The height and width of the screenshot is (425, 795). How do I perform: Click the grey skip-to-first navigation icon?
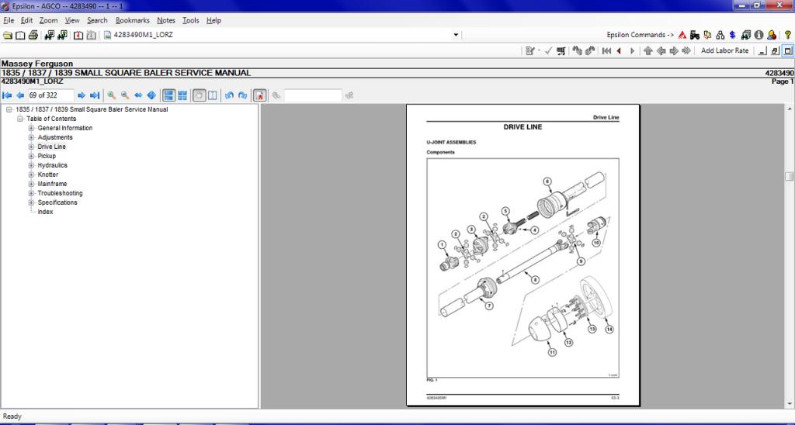click(x=606, y=50)
